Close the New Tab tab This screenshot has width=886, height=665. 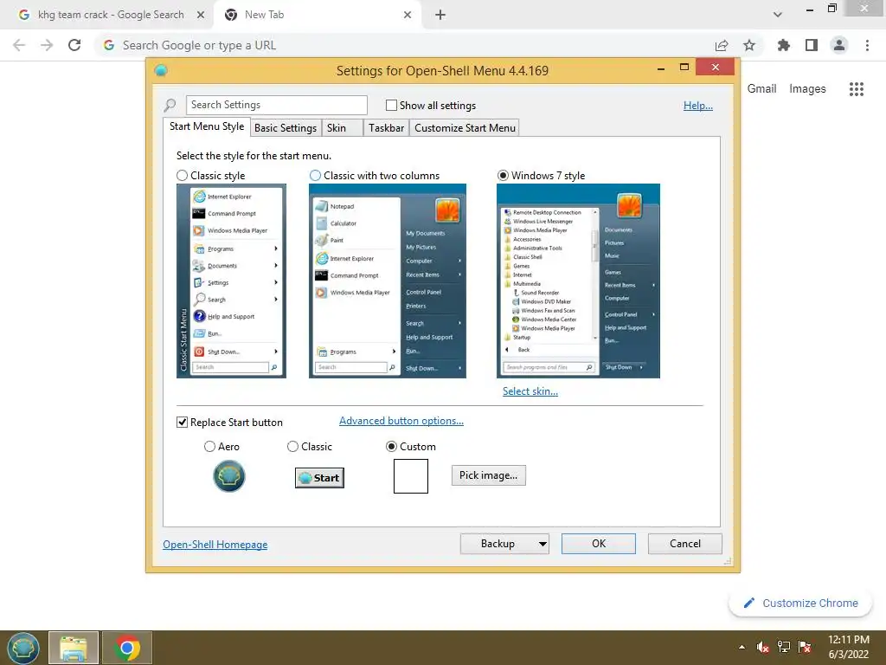pyautogui.click(x=408, y=15)
